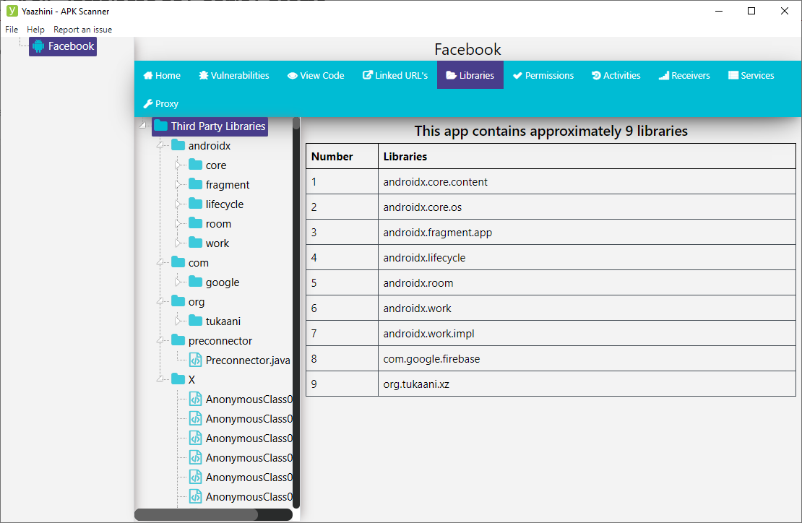
Task: Click the google folder icon
Action: [x=195, y=281]
